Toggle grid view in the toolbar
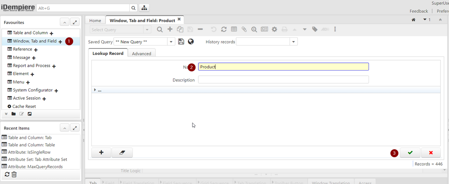449x184 pixels. tap(234, 29)
